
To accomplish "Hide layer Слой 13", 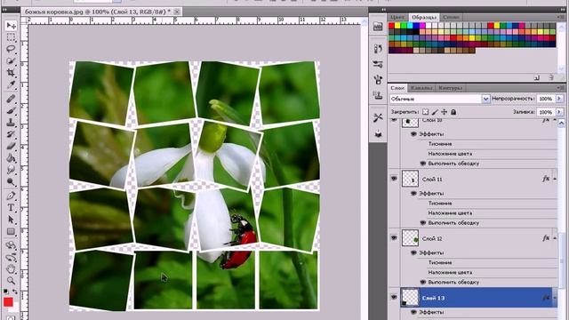I will point(394,298).
